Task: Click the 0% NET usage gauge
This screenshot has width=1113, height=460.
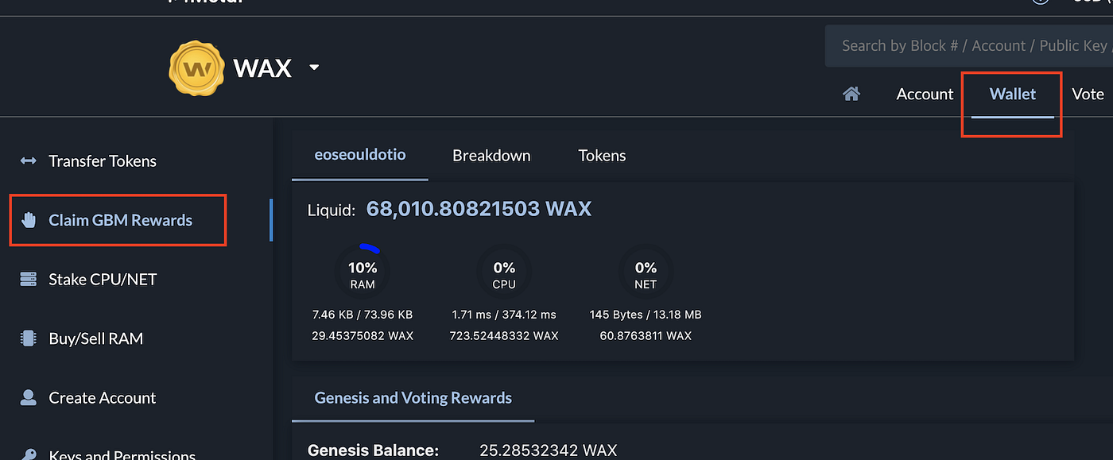Action: pyautogui.click(x=646, y=271)
